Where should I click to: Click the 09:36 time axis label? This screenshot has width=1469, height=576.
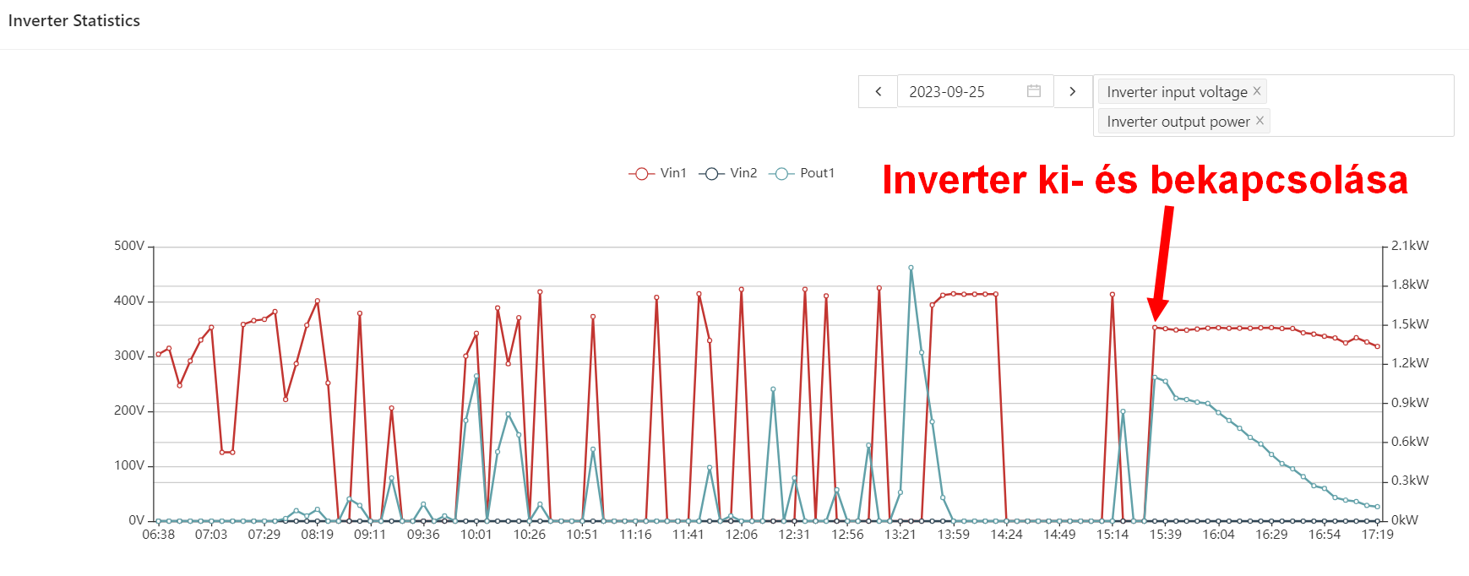423,535
